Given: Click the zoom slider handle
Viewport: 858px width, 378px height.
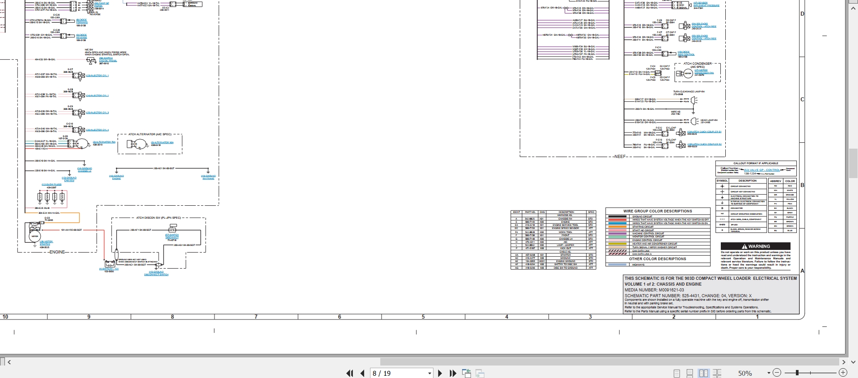Looking at the screenshot, I should click(x=797, y=373).
